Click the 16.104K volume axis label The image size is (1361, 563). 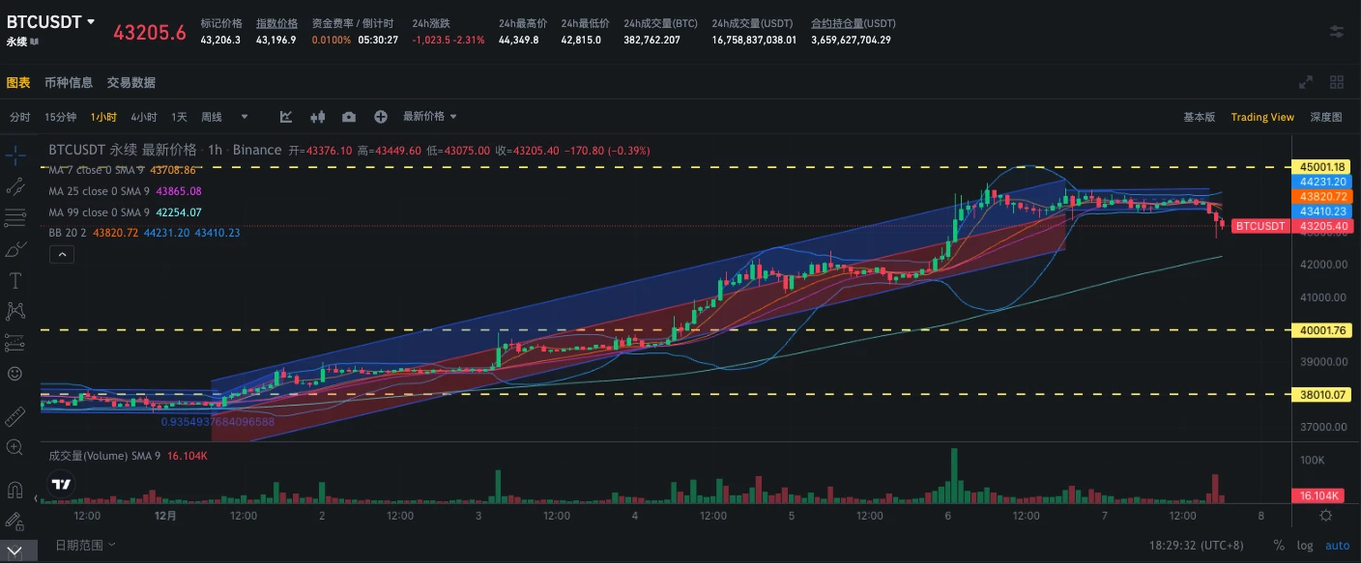[x=1319, y=495]
